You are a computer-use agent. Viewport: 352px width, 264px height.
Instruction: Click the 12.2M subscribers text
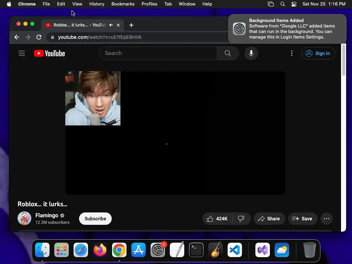pyautogui.click(x=52, y=222)
